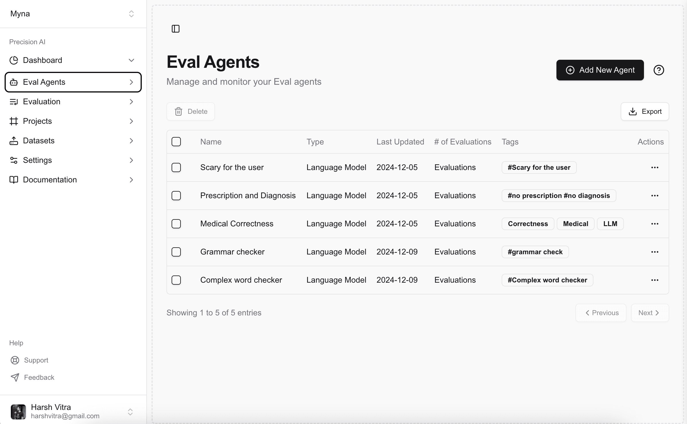Screen dimensions: 687x424
Task: Click the Feedback paper plane icon
Action: click(15, 377)
